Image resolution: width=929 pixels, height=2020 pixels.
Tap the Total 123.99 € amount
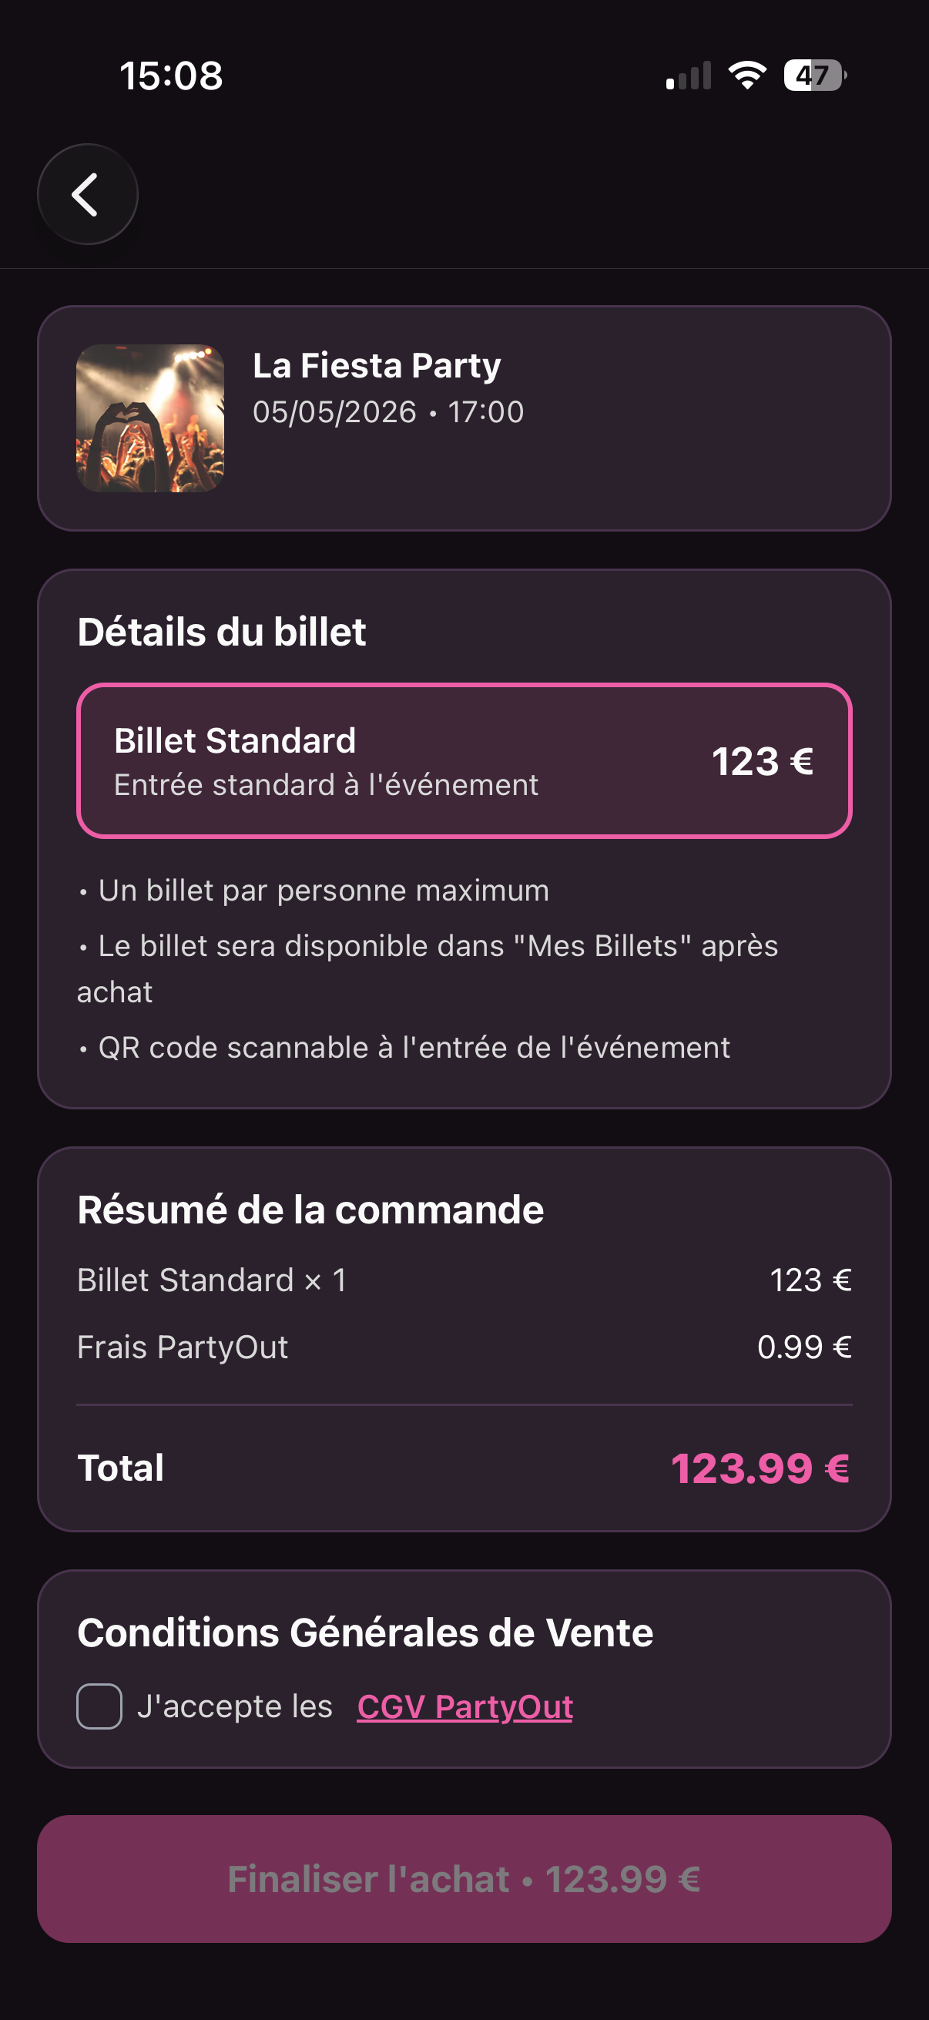[760, 1468]
